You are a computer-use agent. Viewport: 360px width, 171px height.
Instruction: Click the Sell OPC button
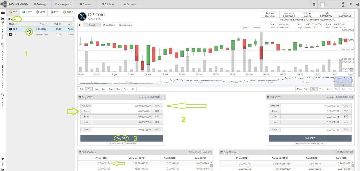click(x=310, y=138)
